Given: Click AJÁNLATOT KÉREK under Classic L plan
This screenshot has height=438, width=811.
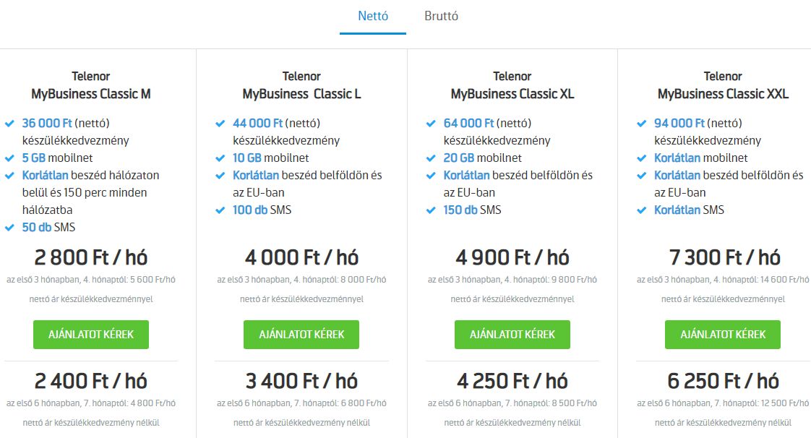Looking at the screenshot, I should [x=301, y=334].
